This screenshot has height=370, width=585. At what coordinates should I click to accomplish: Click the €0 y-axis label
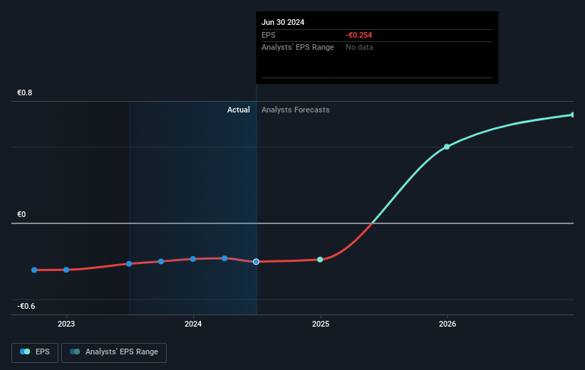[21, 215]
